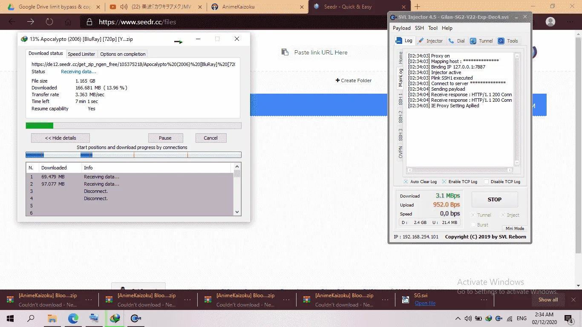Viewport: 582px width, 327px height.
Task: Go to the browser home page
Action: click(68, 22)
